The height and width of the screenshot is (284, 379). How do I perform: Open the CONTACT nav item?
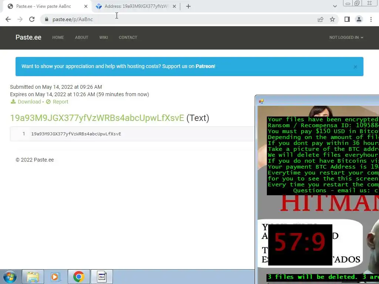click(128, 37)
